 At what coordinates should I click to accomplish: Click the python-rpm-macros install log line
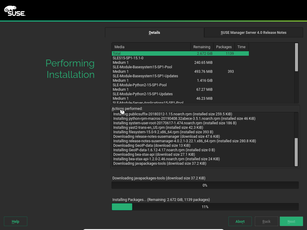[x=184, y=119]
